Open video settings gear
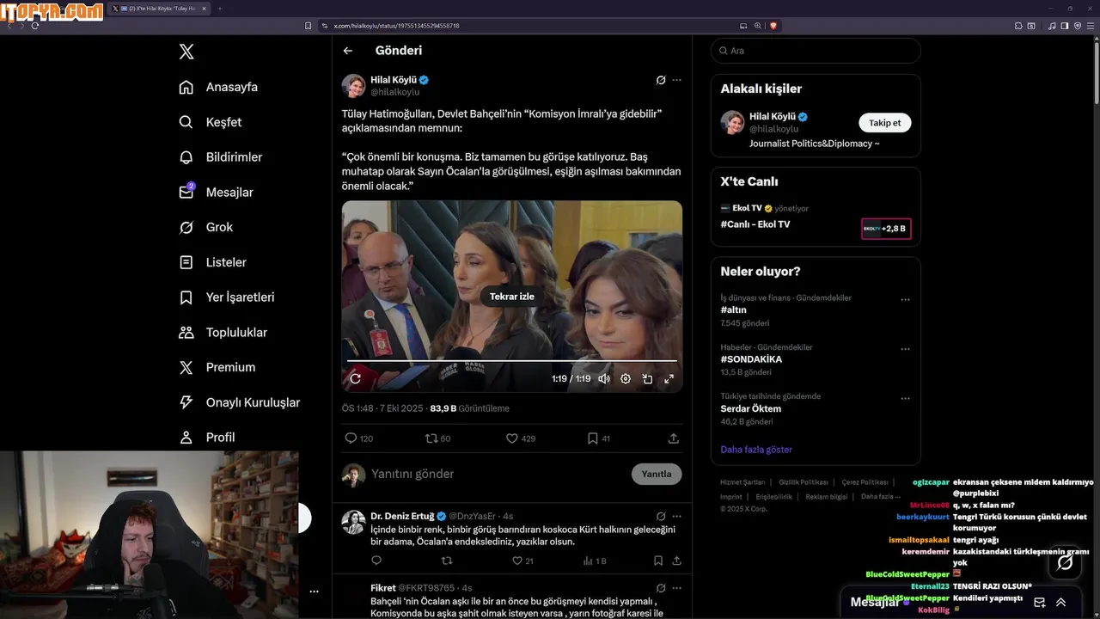Viewport: 1100px width, 619px height. pos(626,378)
